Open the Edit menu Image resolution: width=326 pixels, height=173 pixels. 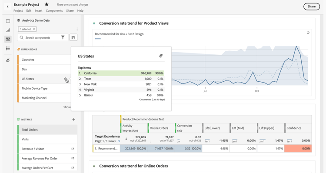29,10
